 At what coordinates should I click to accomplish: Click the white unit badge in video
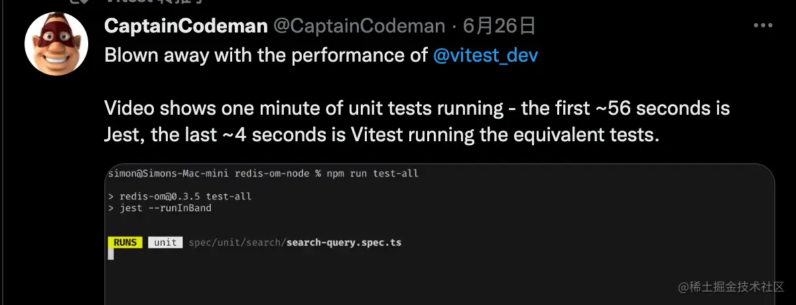click(165, 243)
